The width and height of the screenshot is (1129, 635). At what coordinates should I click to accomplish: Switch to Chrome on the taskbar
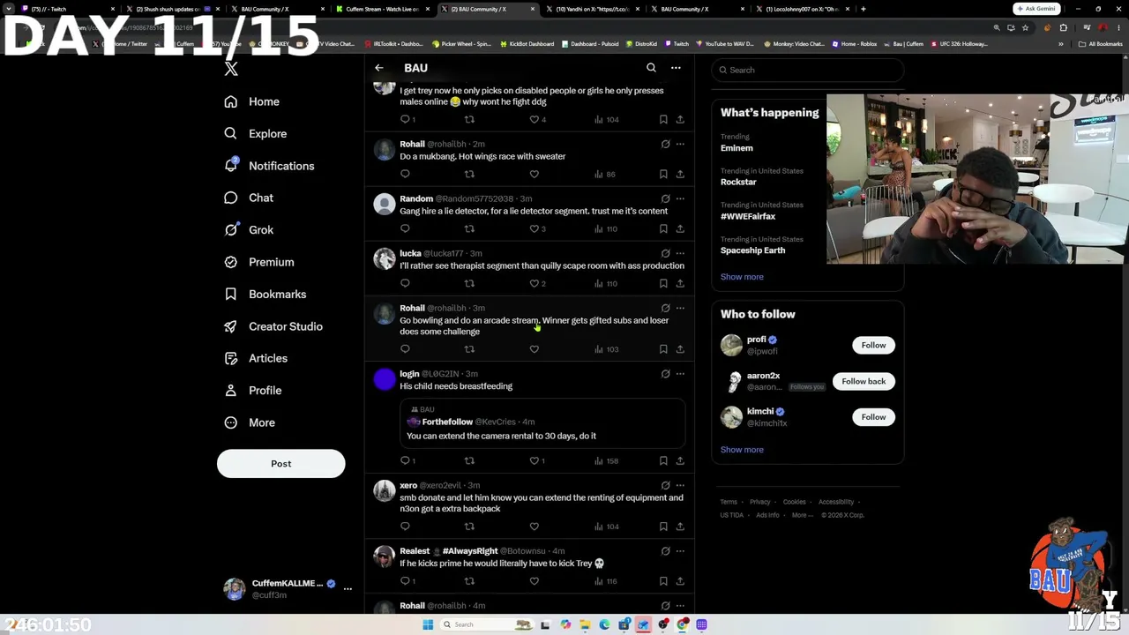pyautogui.click(x=683, y=624)
